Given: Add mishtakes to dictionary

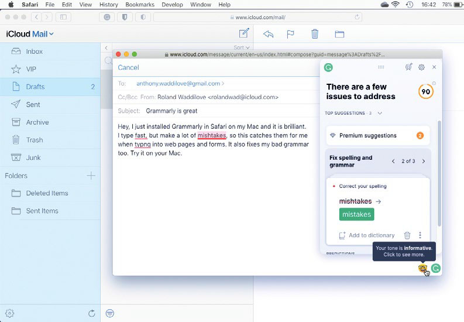Looking at the screenshot, I should point(367,235).
